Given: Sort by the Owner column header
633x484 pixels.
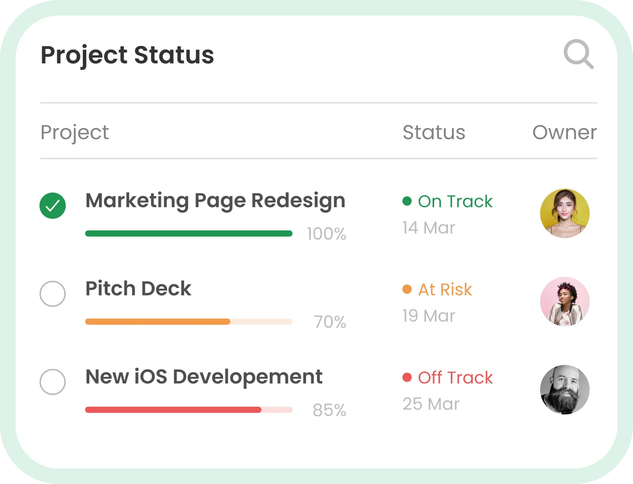Looking at the screenshot, I should [x=565, y=133].
